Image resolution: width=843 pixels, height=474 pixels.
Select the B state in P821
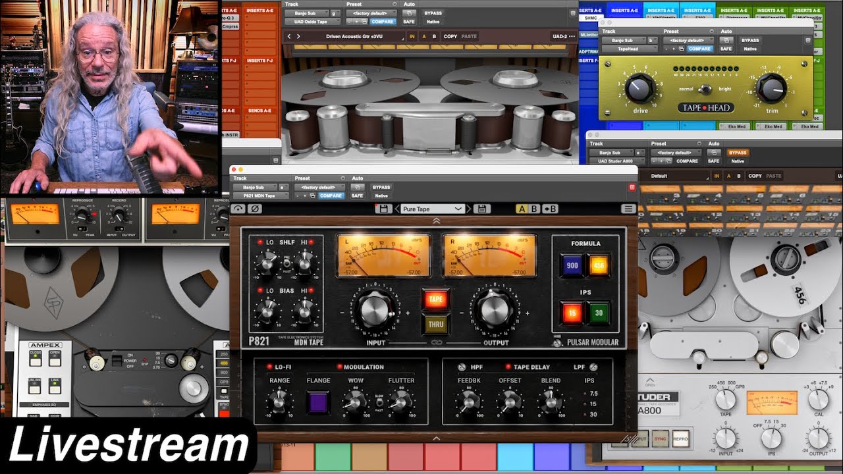[534, 209]
